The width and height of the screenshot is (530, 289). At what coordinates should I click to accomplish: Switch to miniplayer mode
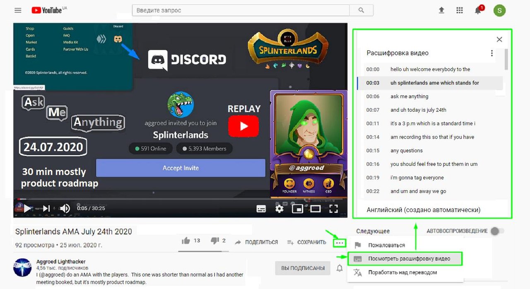tap(297, 209)
